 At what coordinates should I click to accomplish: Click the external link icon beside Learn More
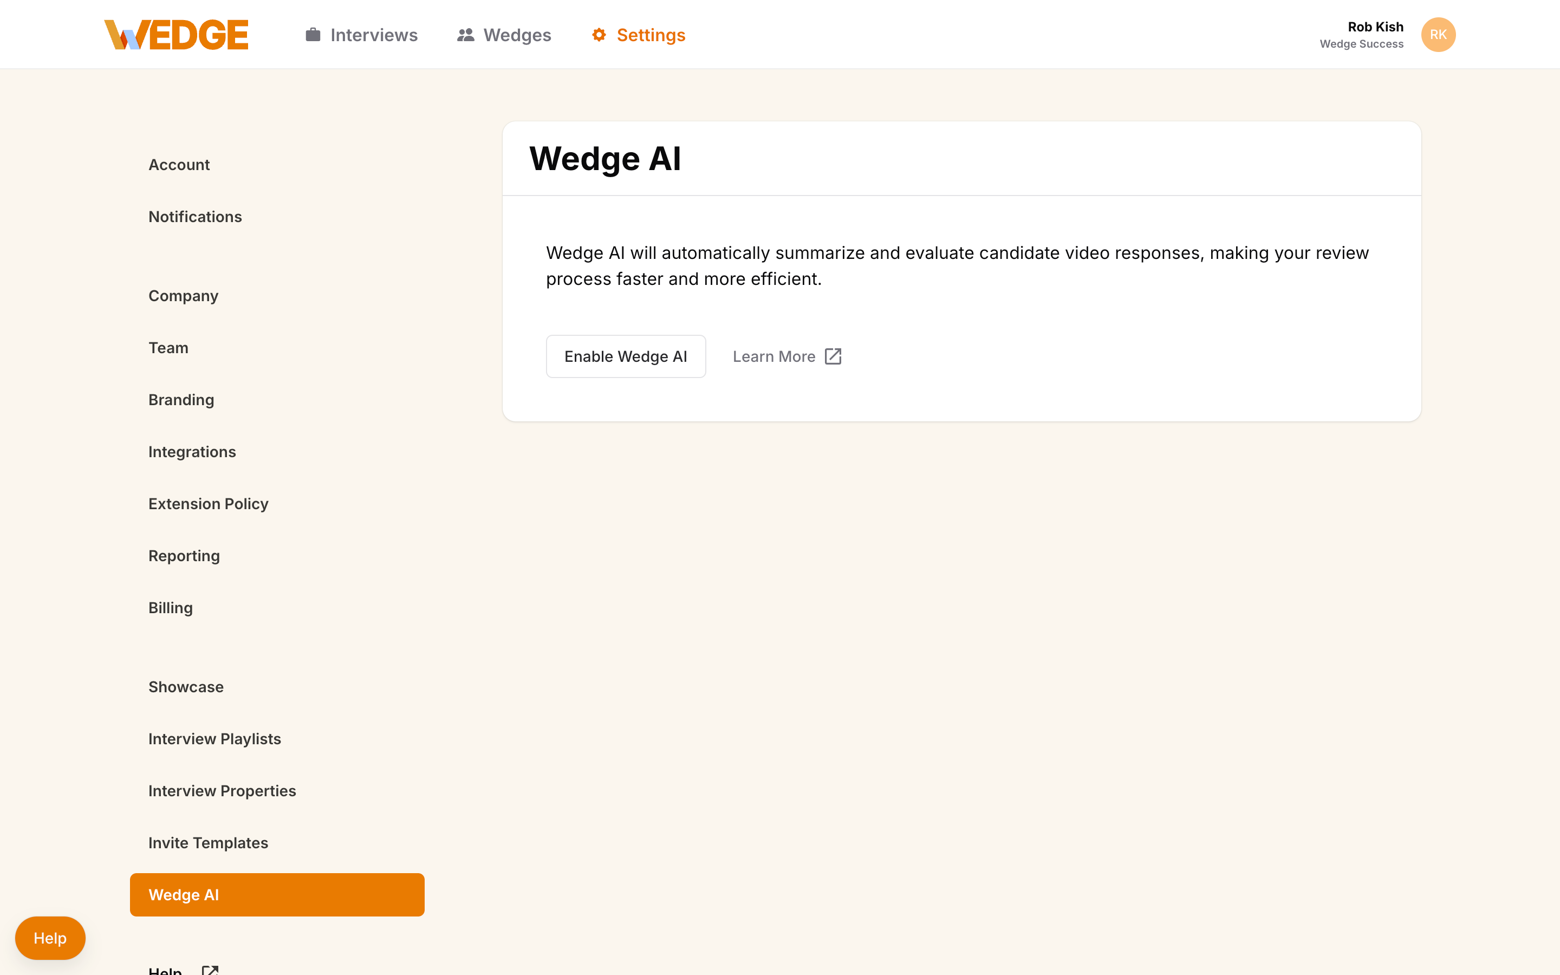click(833, 356)
